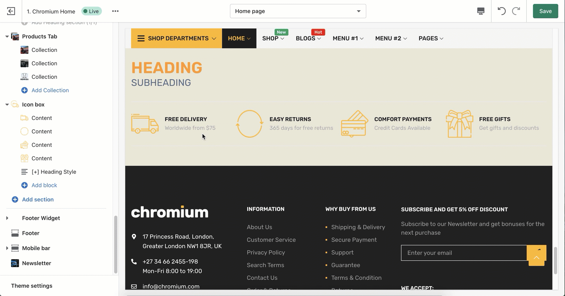
Task: Click the exit editor back icon
Action: click(x=11, y=11)
